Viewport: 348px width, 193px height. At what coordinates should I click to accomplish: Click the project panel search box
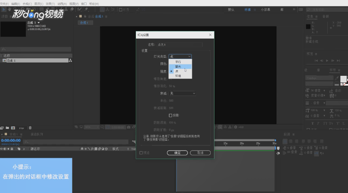click(x=36, y=49)
